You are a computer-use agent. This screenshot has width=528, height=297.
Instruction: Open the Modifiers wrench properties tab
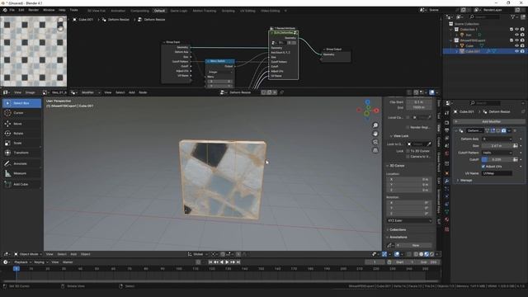pyautogui.click(x=447, y=181)
